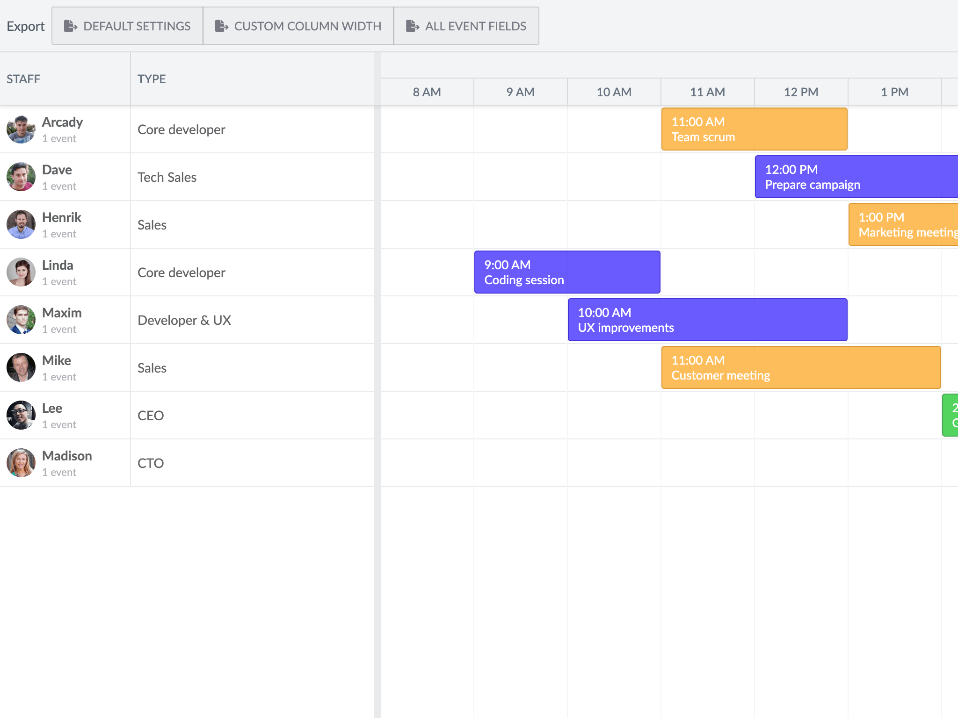Click the CUSTOM COLUMN WIDTH export button

click(x=298, y=26)
